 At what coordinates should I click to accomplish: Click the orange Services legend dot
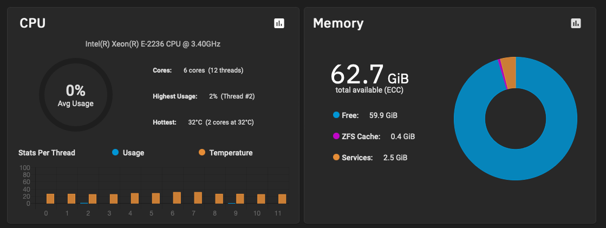[x=336, y=157]
